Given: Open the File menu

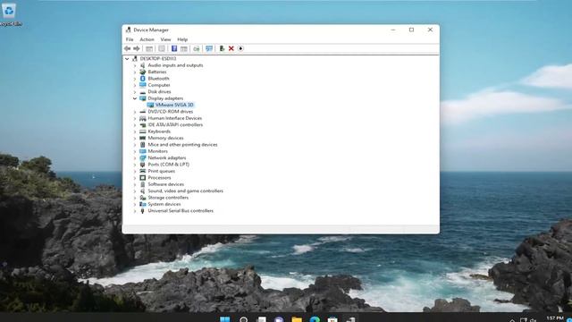Looking at the screenshot, I should point(130,39).
